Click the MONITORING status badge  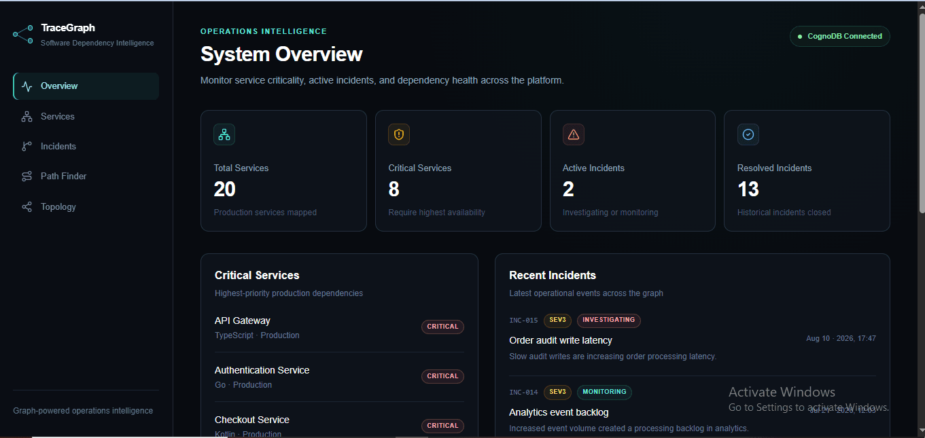point(604,392)
